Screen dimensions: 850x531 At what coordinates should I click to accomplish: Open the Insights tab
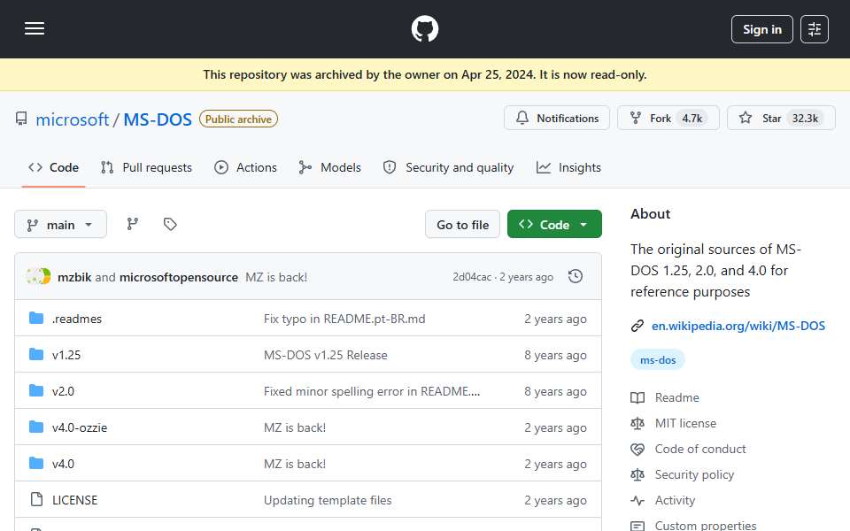click(568, 167)
